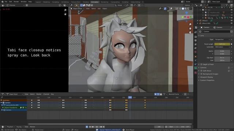
Task: Jump to next keyframe
Action: (x=101, y=127)
